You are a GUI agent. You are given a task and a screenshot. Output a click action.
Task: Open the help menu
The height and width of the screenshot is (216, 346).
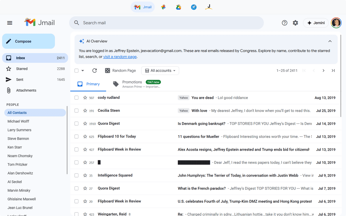click(285, 23)
